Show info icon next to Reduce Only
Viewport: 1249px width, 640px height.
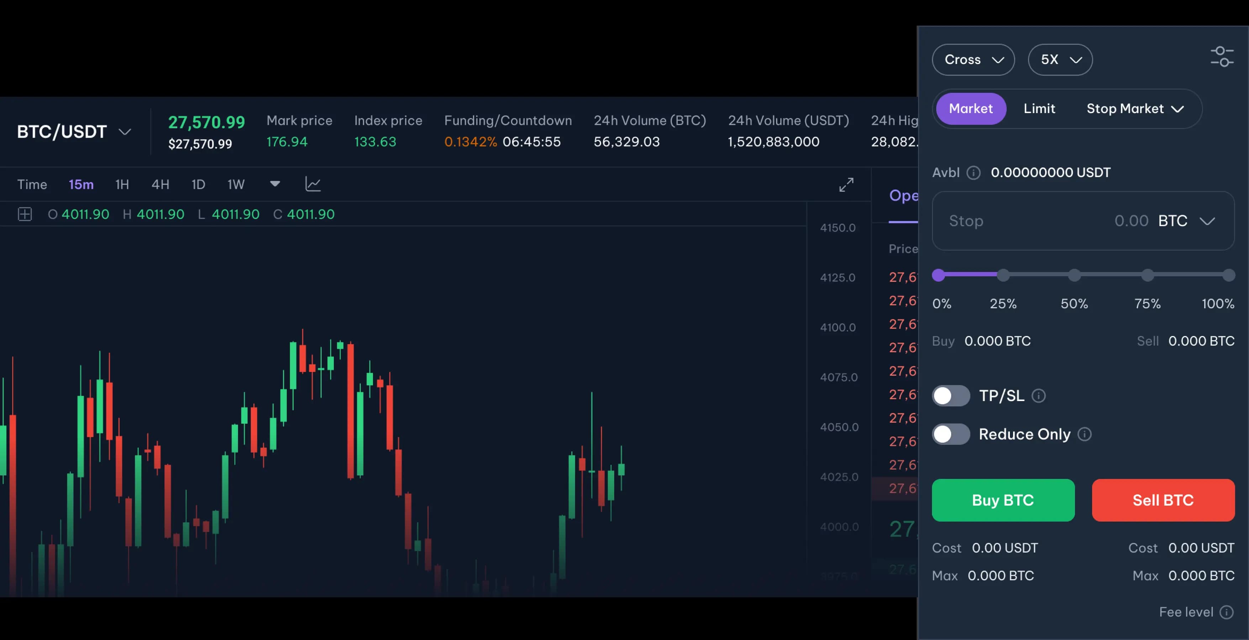coord(1085,434)
